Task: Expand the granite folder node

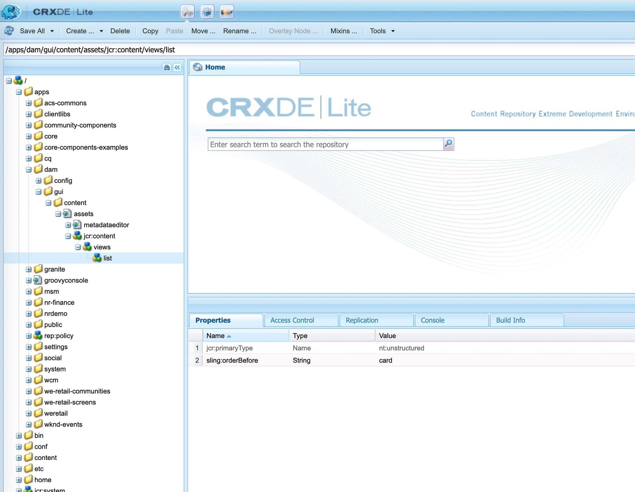Action: (28, 269)
